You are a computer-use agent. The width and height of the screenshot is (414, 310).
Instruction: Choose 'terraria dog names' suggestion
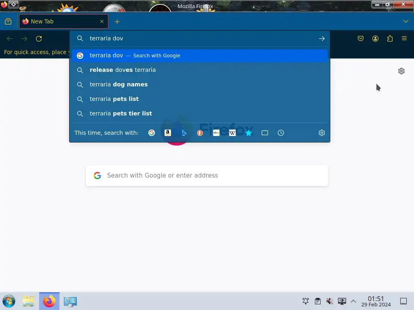(200, 85)
